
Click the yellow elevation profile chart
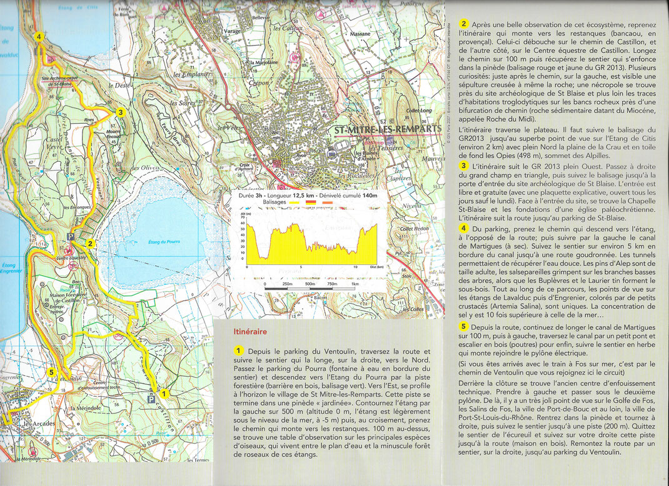[x=313, y=243]
